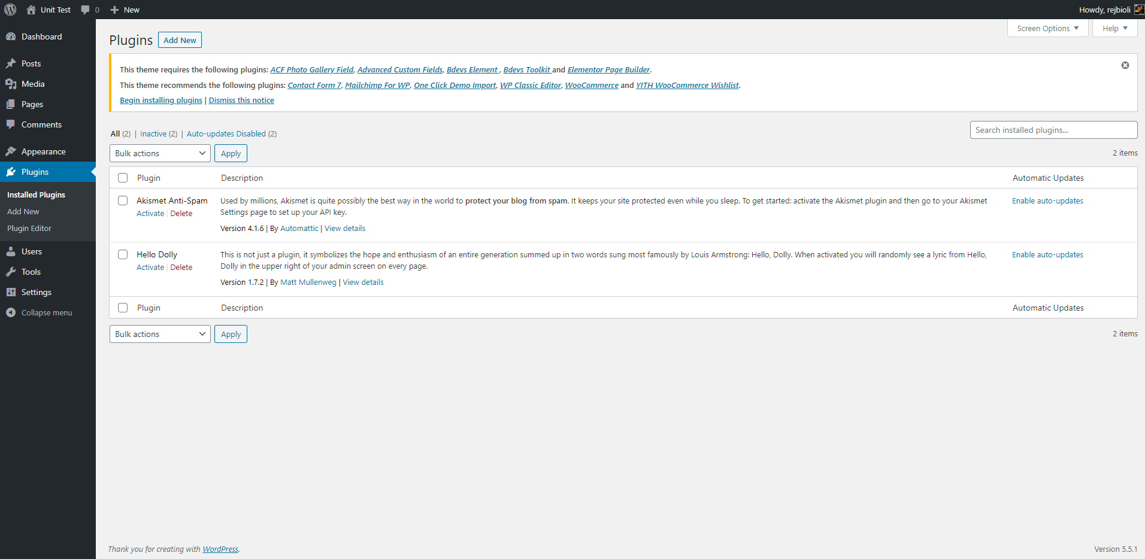The width and height of the screenshot is (1145, 559).
Task: Open the top Bulk actions dropdown
Action: point(160,153)
